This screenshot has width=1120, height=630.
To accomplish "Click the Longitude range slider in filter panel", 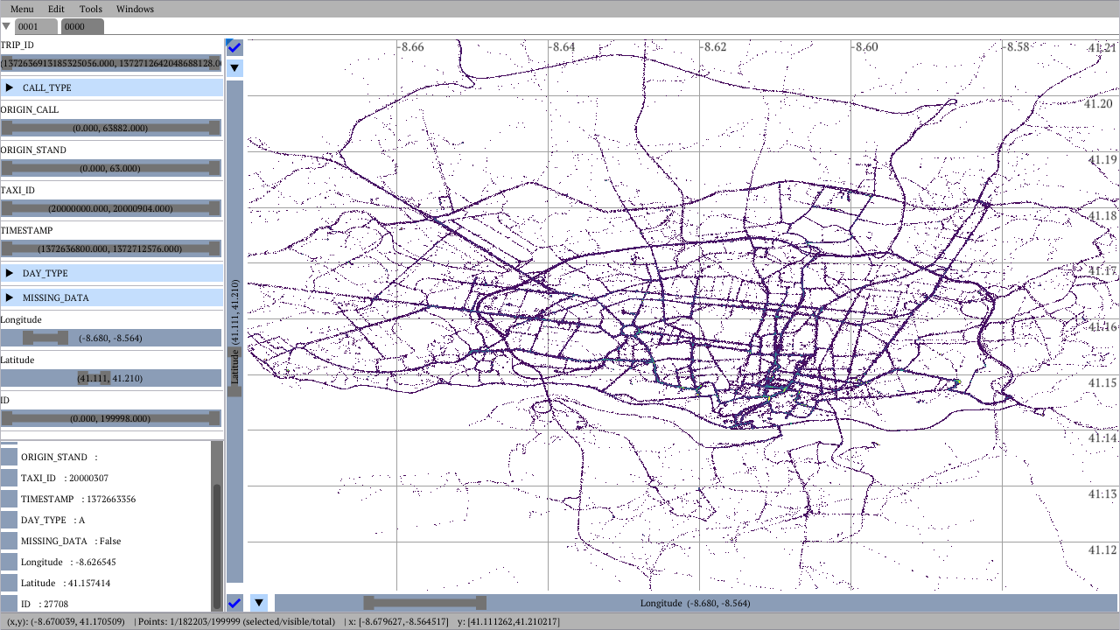I will [110, 338].
